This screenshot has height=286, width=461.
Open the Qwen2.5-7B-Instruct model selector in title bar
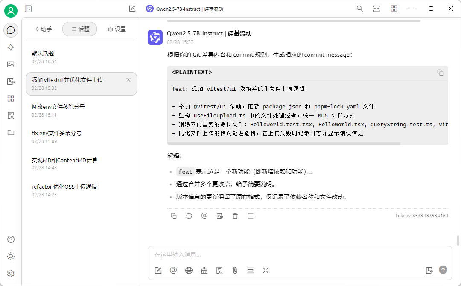[x=184, y=9]
